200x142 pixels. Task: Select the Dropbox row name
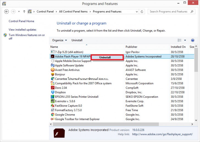coord(60,92)
